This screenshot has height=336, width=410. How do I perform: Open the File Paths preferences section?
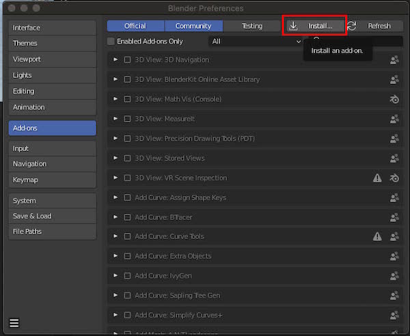pos(53,232)
